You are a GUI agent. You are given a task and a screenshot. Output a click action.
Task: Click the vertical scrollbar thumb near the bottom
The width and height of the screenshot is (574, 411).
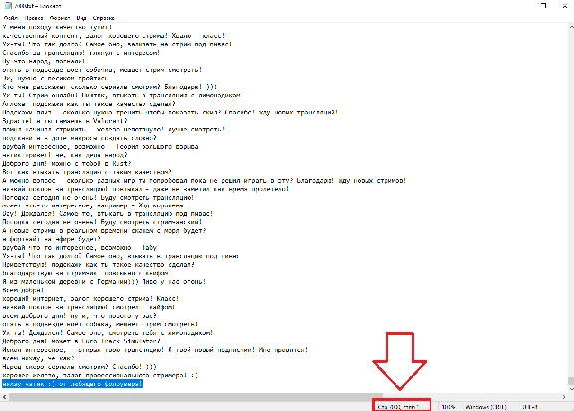click(x=571, y=381)
